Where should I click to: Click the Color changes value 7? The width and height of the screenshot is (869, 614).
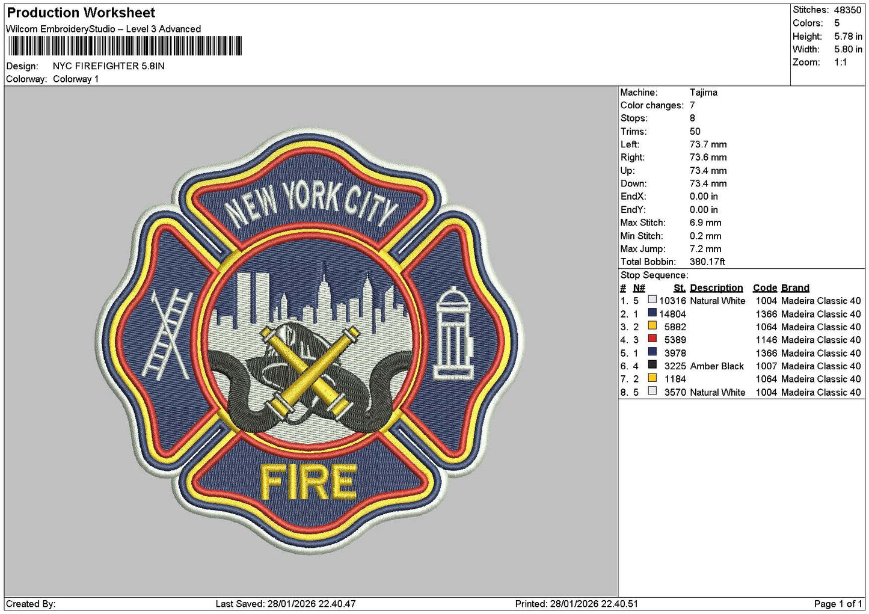(x=692, y=105)
